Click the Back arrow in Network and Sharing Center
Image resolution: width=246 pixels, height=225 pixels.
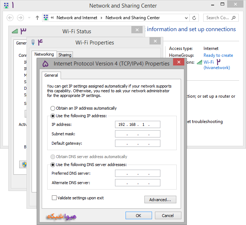pos(10,18)
